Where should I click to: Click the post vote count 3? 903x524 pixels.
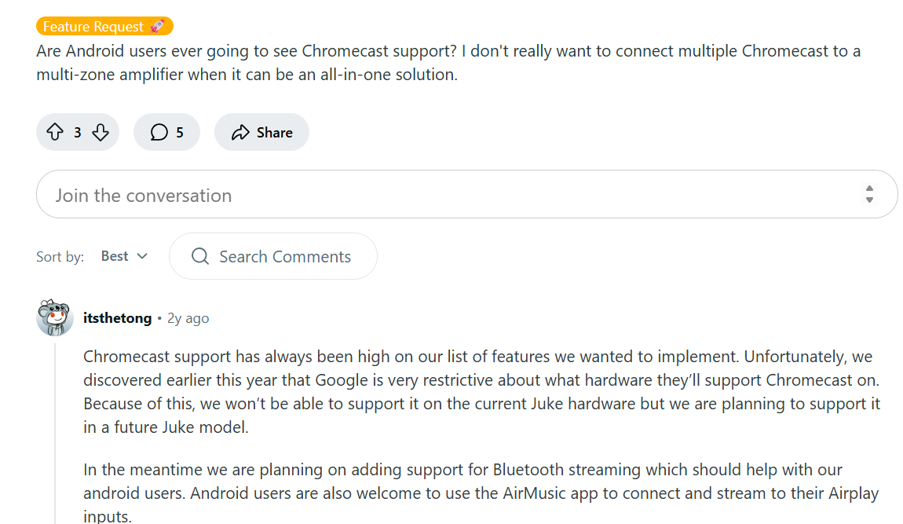coord(78,133)
